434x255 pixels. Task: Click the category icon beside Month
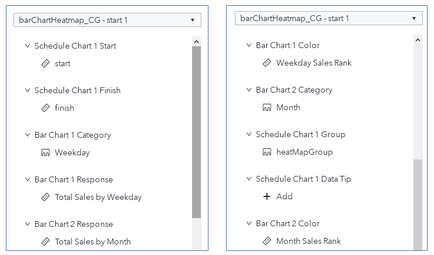[267, 107]
